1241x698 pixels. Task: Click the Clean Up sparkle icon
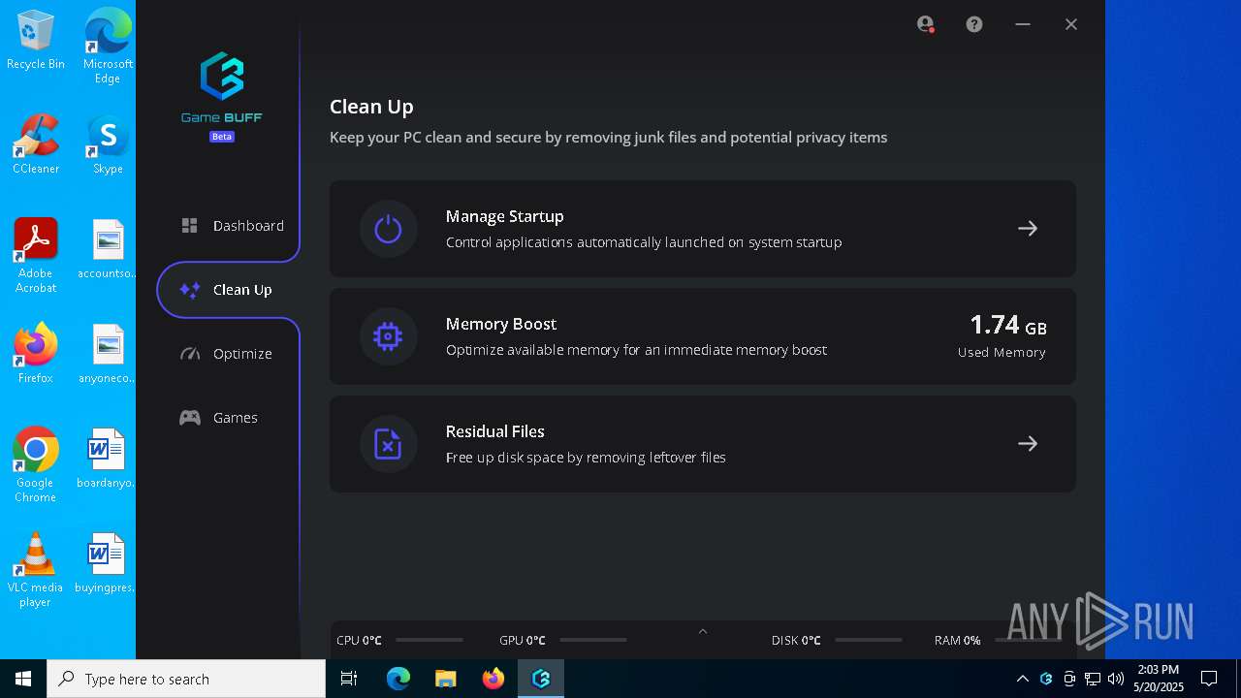point(190,290)
